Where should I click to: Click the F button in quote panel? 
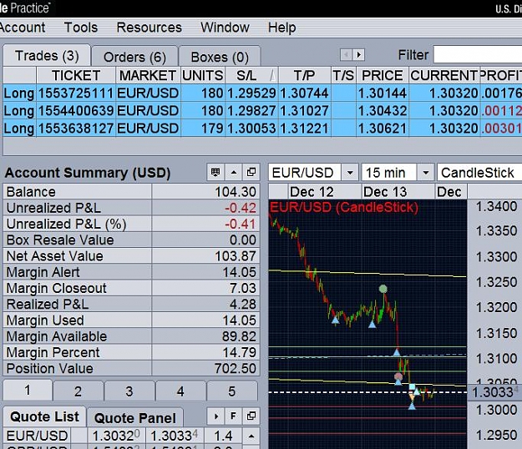(233, 416)
